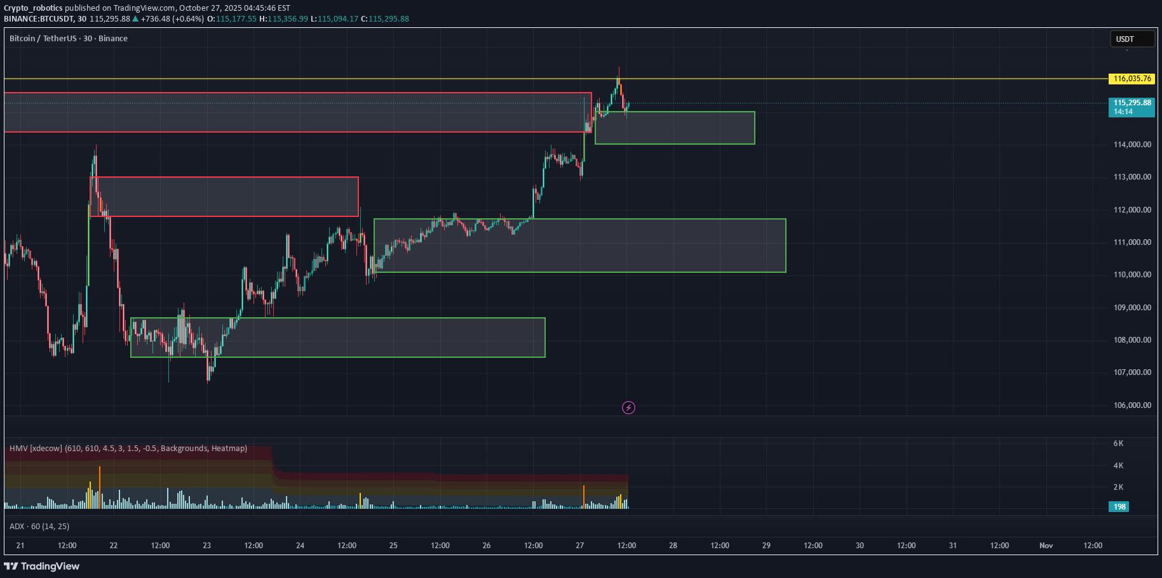Click the date label 31 on time axis

[953, 546]
